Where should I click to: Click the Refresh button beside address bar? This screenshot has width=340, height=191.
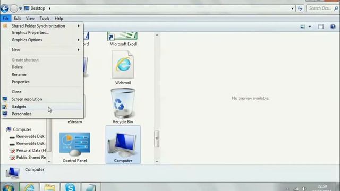click(x=300, y=8)
